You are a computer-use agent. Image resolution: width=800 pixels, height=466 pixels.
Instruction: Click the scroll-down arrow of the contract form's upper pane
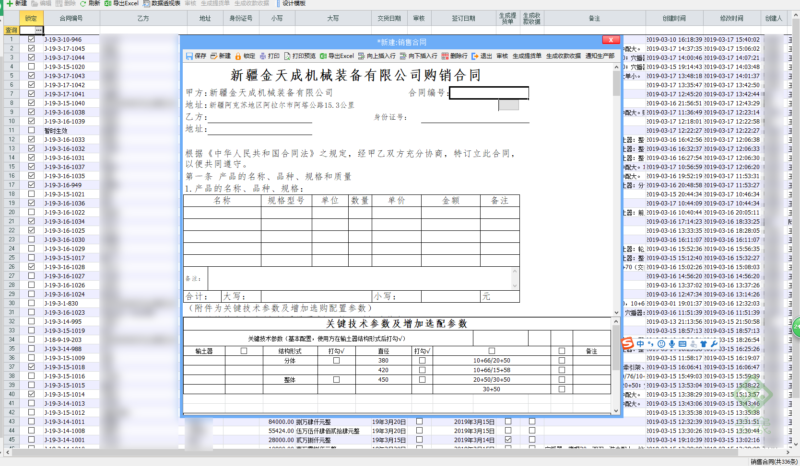coord(616,312)
